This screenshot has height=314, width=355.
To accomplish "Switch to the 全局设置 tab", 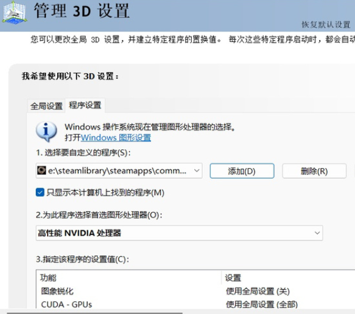I will click(46, 106).
